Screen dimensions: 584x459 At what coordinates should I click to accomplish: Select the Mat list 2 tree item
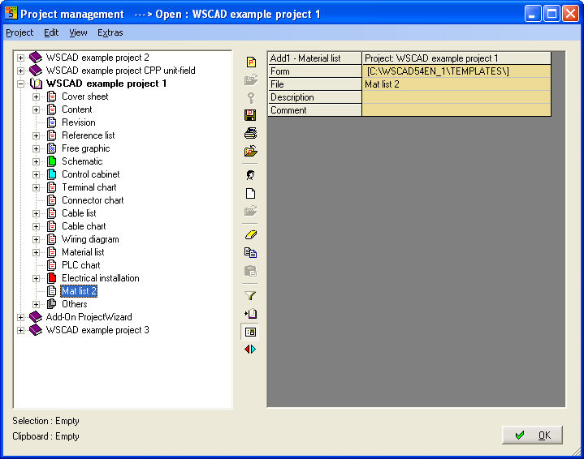tap(79, 291)
